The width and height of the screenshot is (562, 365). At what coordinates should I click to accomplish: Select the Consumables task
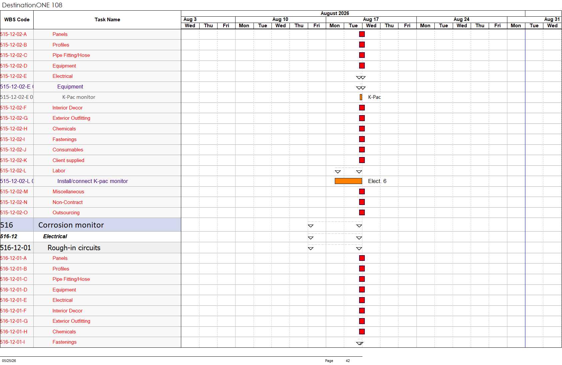(x=68, y=150)
